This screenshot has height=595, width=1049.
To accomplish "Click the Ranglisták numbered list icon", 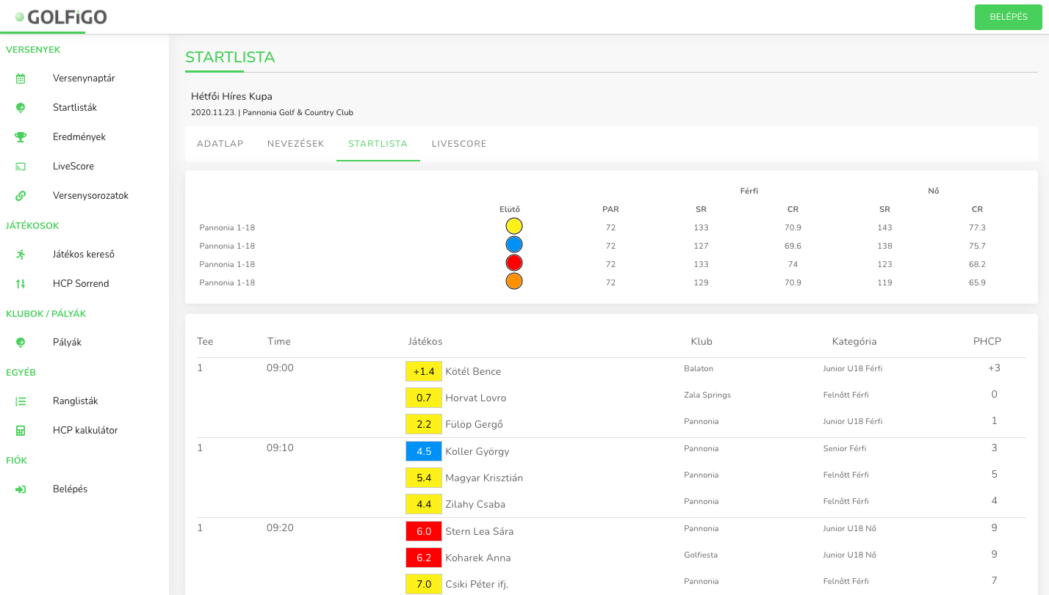I will pyautogui.click(x=21, y=401).
